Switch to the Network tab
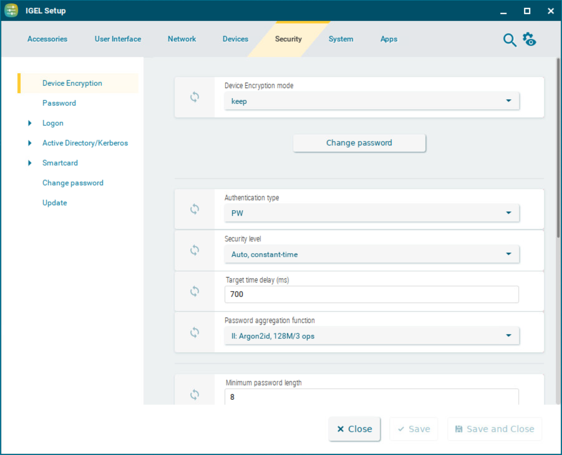Image resolution: width=562 pixels, height=455 pixels. point(182,39)
